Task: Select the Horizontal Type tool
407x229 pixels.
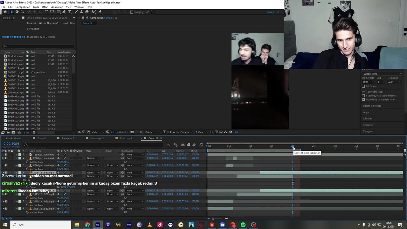Action: [x=69, y=12]
